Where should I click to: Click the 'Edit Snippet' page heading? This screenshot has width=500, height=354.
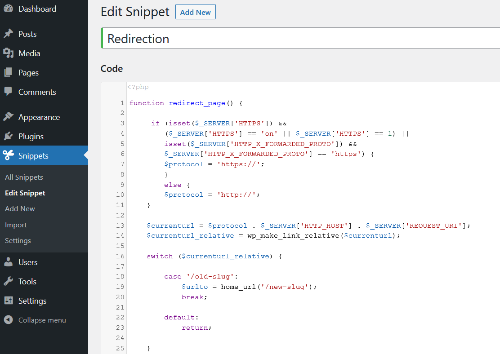pos(135,12)
